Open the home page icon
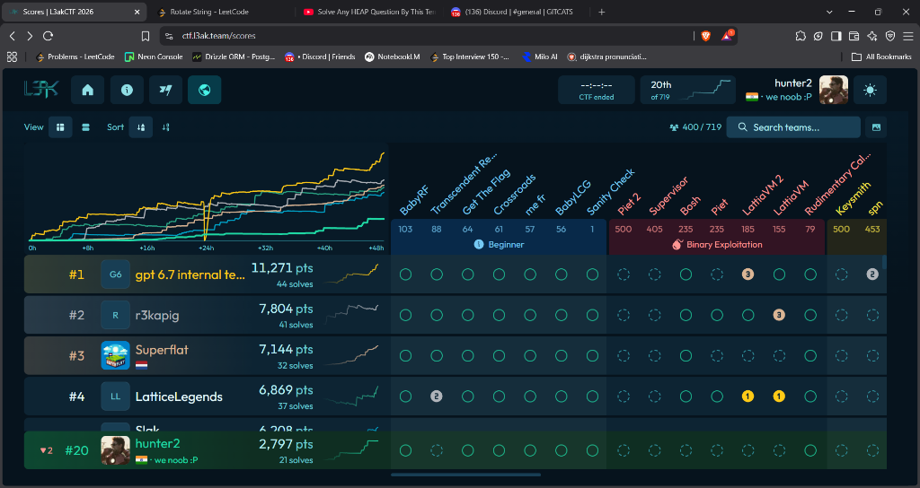 (87, 90)
